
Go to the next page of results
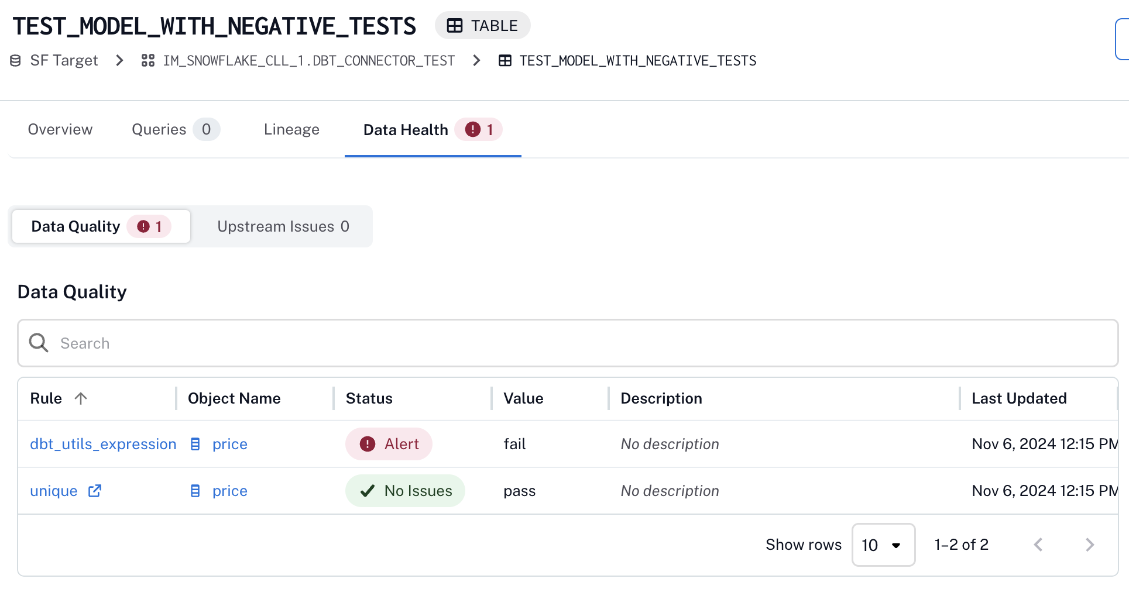[1090, 545]
